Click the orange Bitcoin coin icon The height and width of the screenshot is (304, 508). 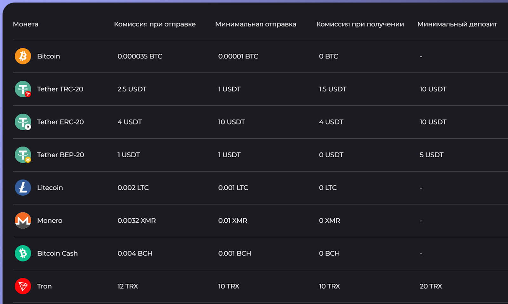point(23,56)
